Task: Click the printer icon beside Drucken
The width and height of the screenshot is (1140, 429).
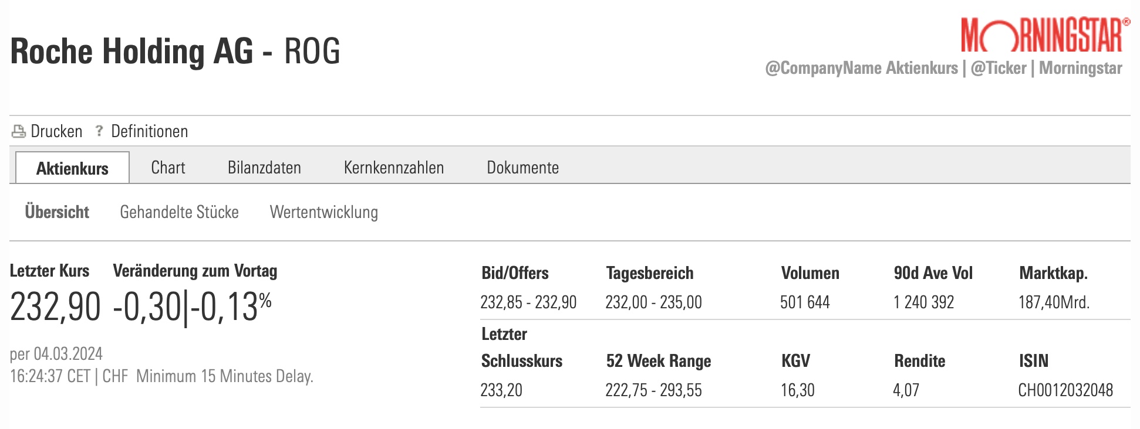Action: [x=19, y=131]
